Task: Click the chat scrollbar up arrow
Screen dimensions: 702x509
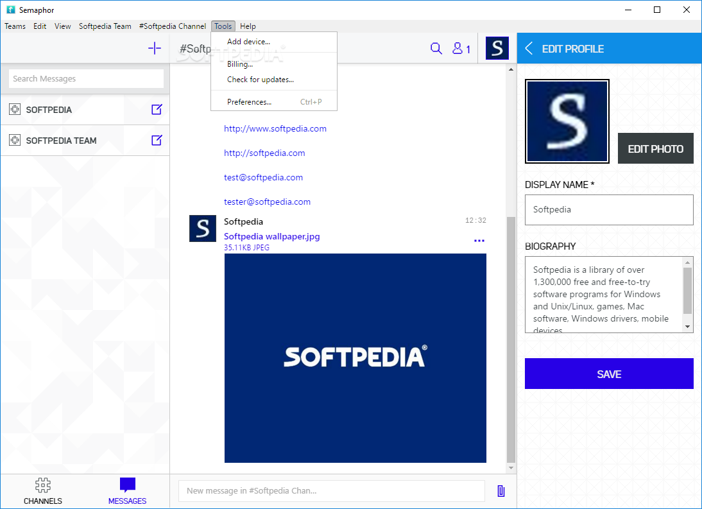Action: [x=511, y=69]
